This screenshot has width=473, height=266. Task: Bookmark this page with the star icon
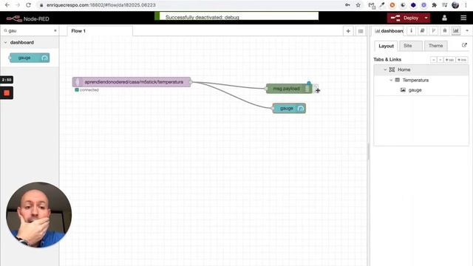(x=358, y=5)
